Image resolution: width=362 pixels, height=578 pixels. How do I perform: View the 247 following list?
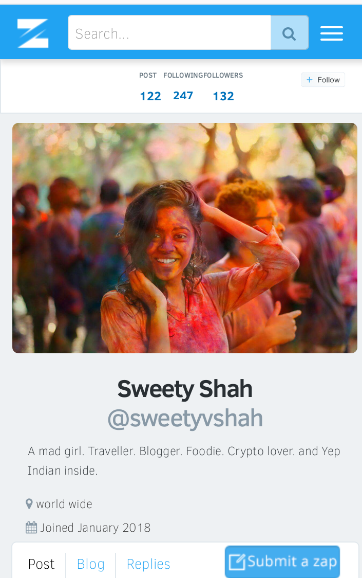183,96
